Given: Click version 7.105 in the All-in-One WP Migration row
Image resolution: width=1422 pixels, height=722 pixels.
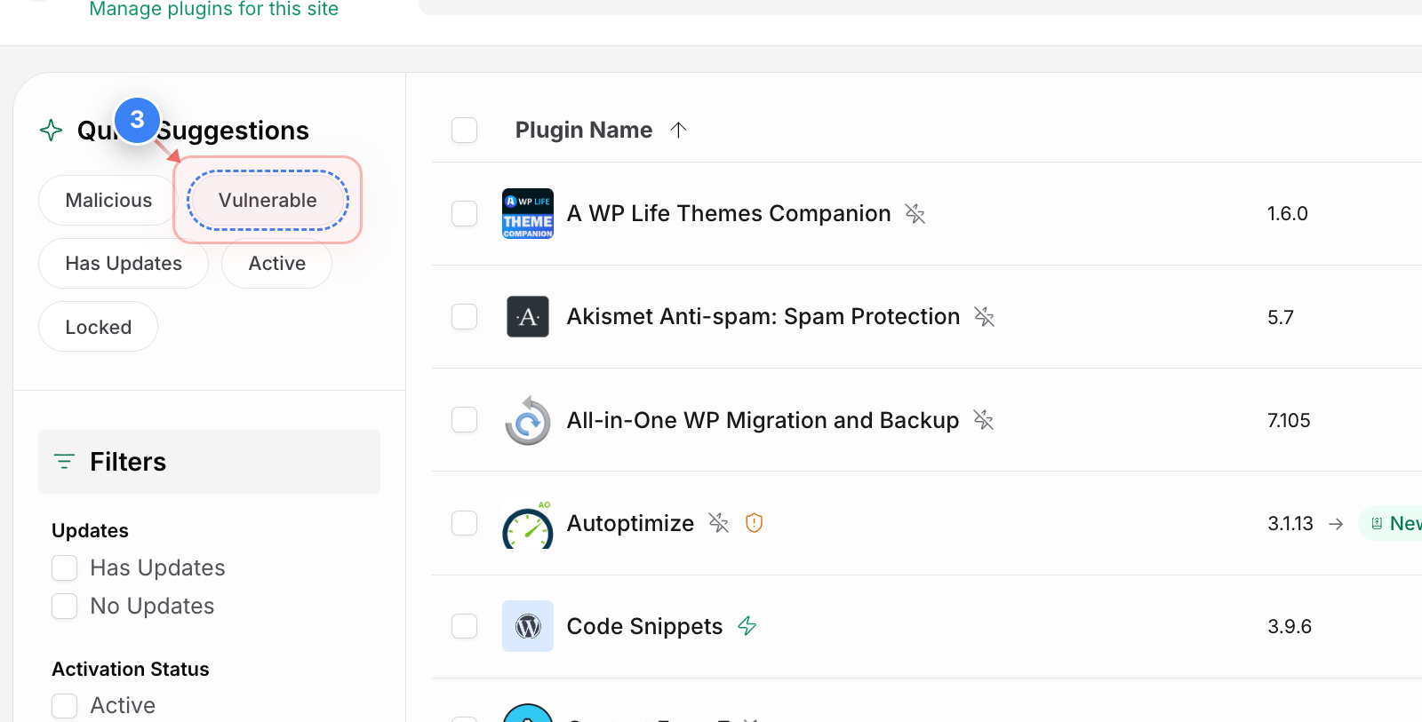Looking at the screenshot, I should tap(1289, 420).
